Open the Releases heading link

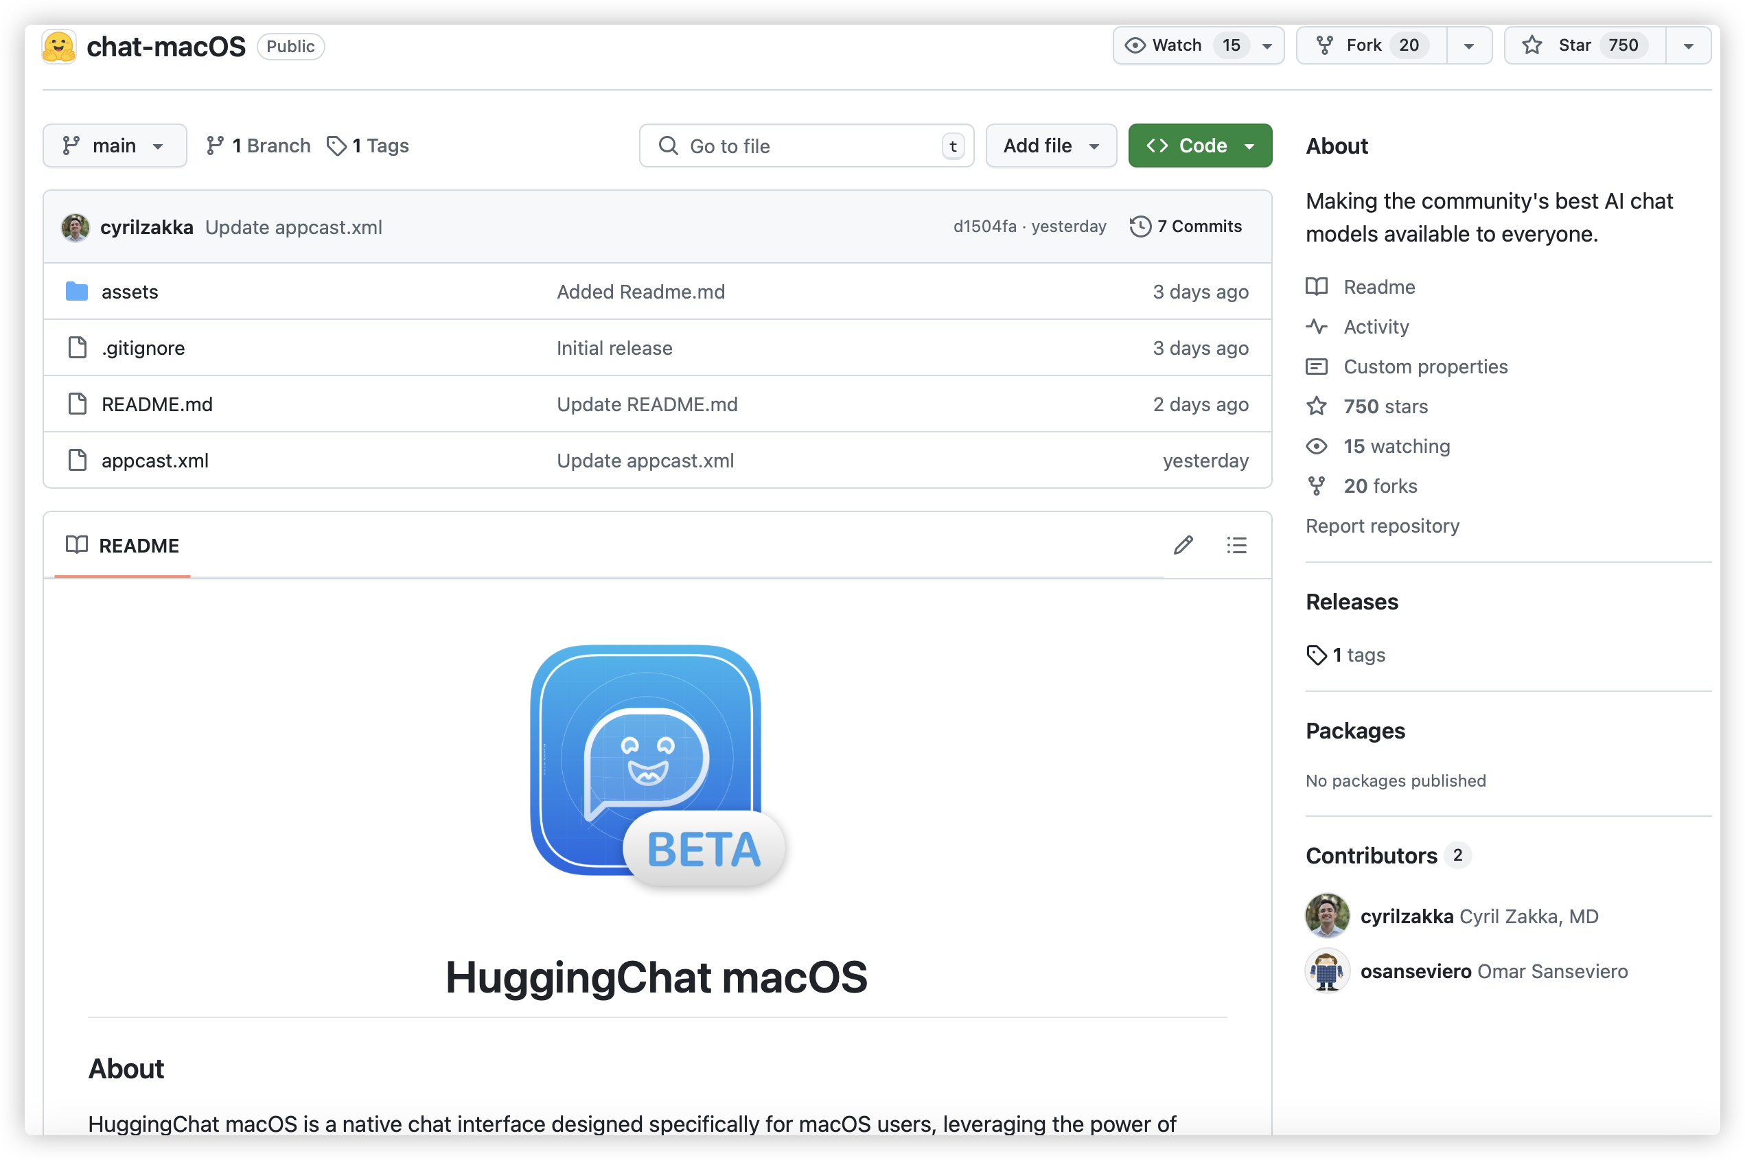pos(1352,601)
